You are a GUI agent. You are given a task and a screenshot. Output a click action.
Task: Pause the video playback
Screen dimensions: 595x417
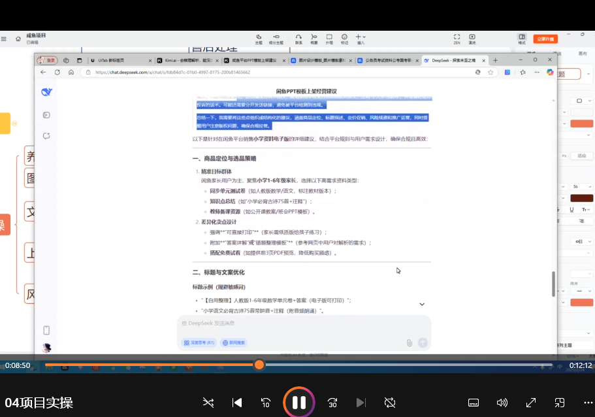(298, 403)
